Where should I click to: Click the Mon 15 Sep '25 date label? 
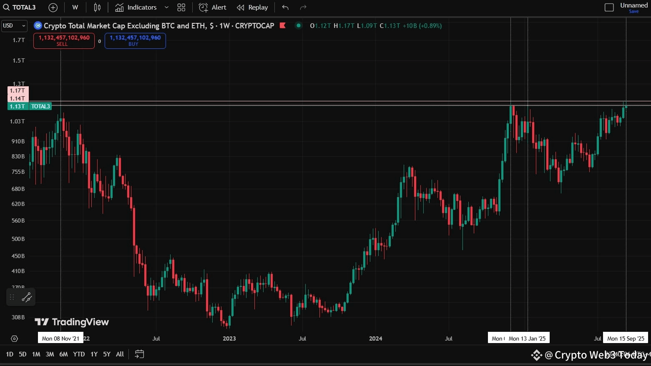pyautogui.click(x=626, y=338)
